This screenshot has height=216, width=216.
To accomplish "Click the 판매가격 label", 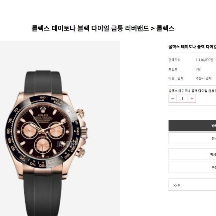I will tap(174, 60).
